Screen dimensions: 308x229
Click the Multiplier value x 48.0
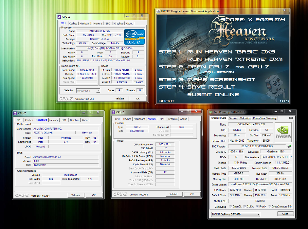click(x=87, y=74)
